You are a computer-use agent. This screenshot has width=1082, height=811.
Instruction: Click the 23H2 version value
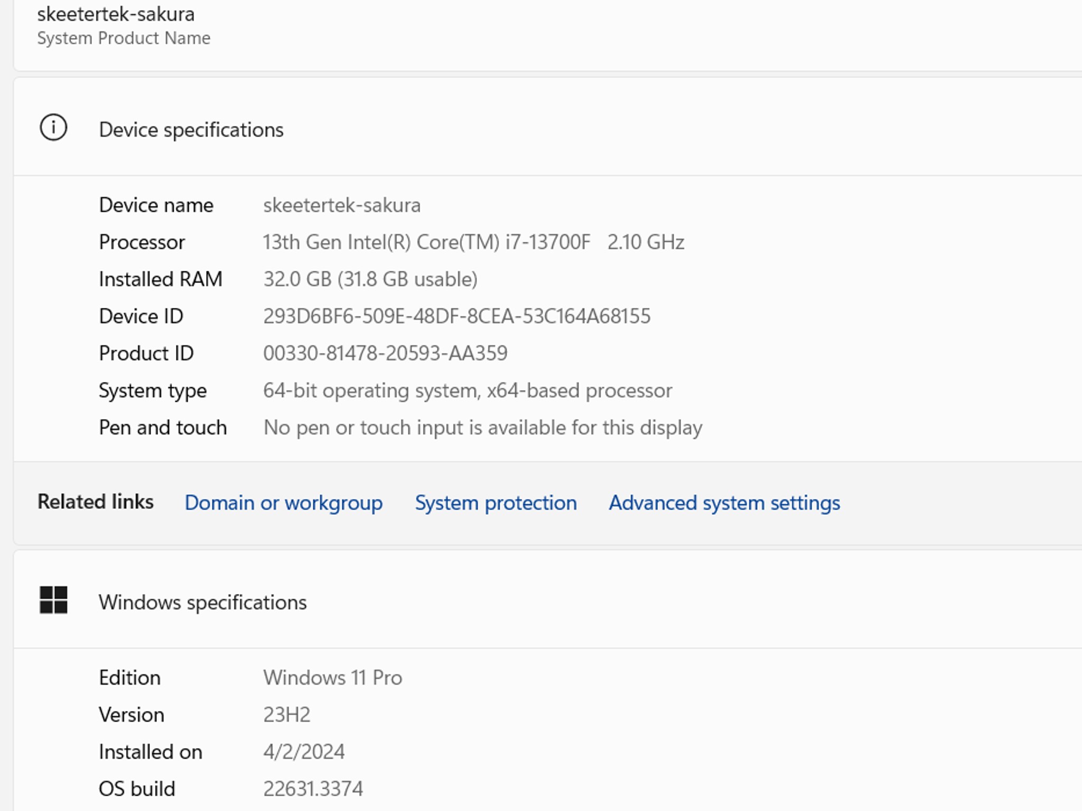click(x=288, y=714)
